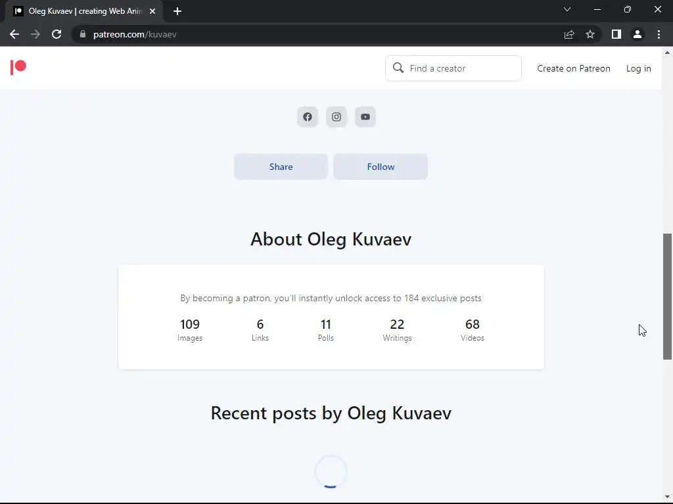Open the Chrome profile menu

[638, 34]
